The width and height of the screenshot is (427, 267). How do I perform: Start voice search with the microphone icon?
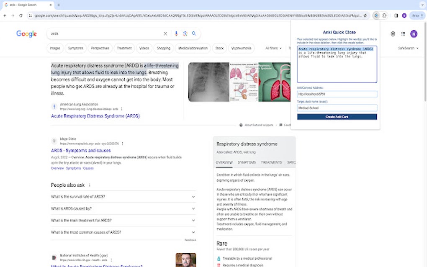coord(176,34)
